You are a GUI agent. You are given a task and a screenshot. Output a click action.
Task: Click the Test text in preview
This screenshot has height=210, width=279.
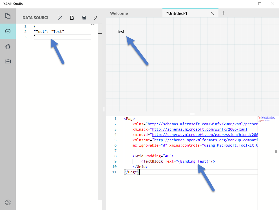pyautogui.click(x=121, y=32)
